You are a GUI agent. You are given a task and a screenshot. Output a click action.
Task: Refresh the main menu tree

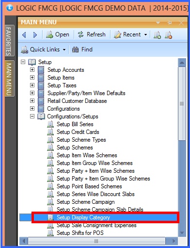92,34
